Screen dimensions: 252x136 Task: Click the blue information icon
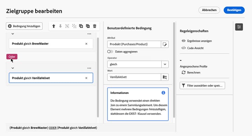tap(163, 93)
